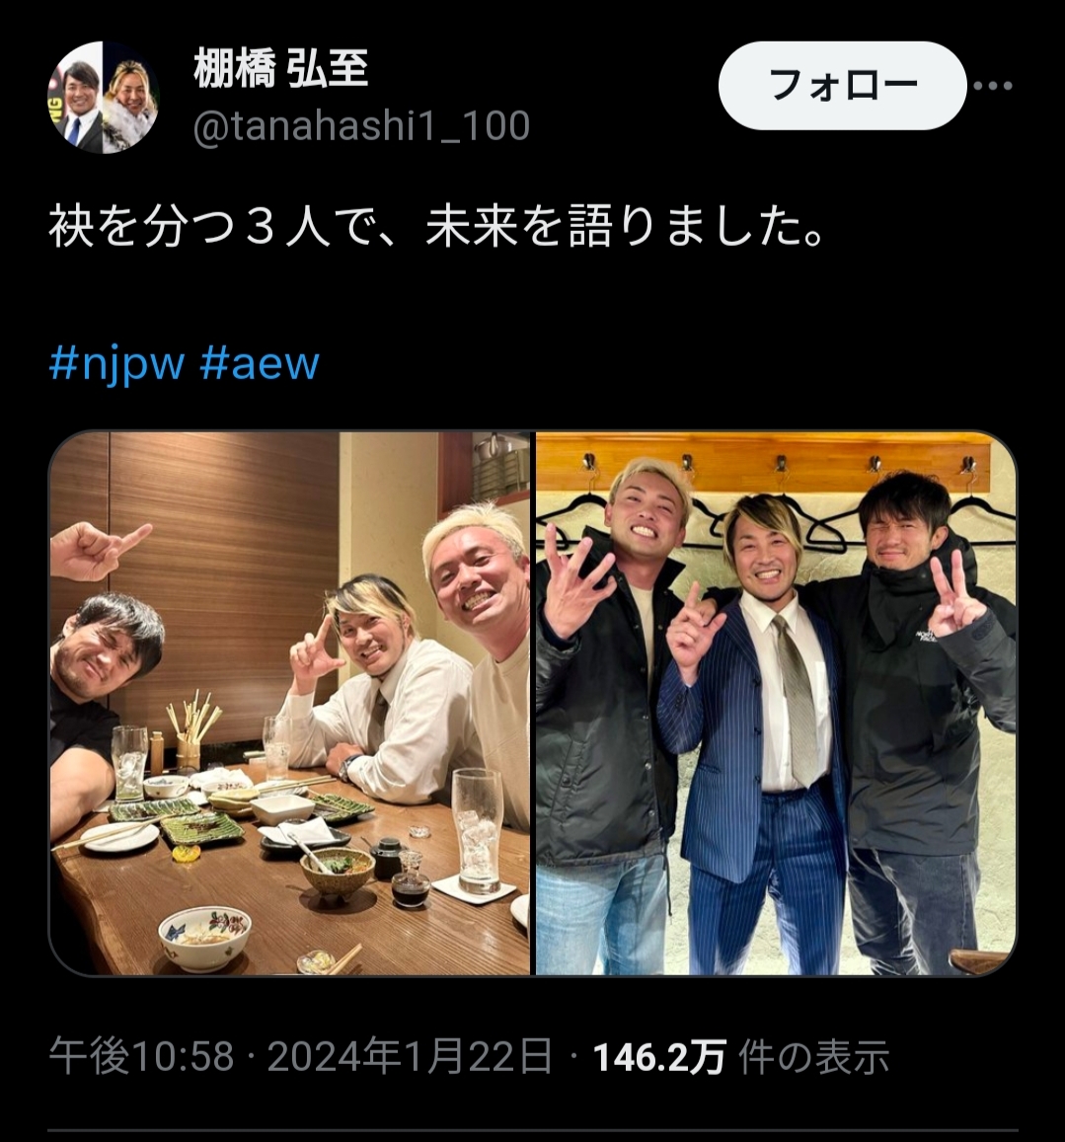The image size is (1065, 1142).
Task: Click the 2024年1月22日 post date
Action: coord(411,1057)
